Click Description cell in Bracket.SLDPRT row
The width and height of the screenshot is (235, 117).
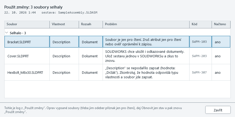point(64,42)
